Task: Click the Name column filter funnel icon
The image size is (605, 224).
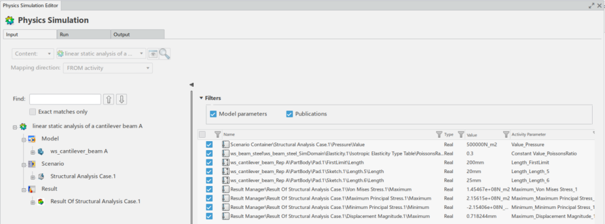Action: 217,134
